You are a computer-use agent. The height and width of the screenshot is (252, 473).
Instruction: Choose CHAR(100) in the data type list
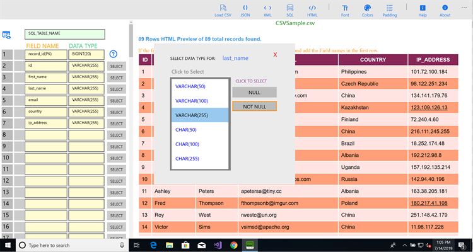200,144
